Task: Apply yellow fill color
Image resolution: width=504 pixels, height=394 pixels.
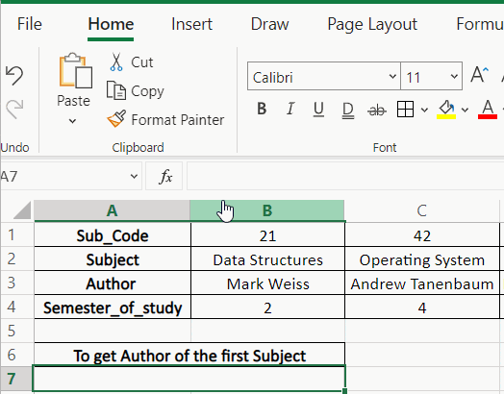Action: click(x=446, y=110)
